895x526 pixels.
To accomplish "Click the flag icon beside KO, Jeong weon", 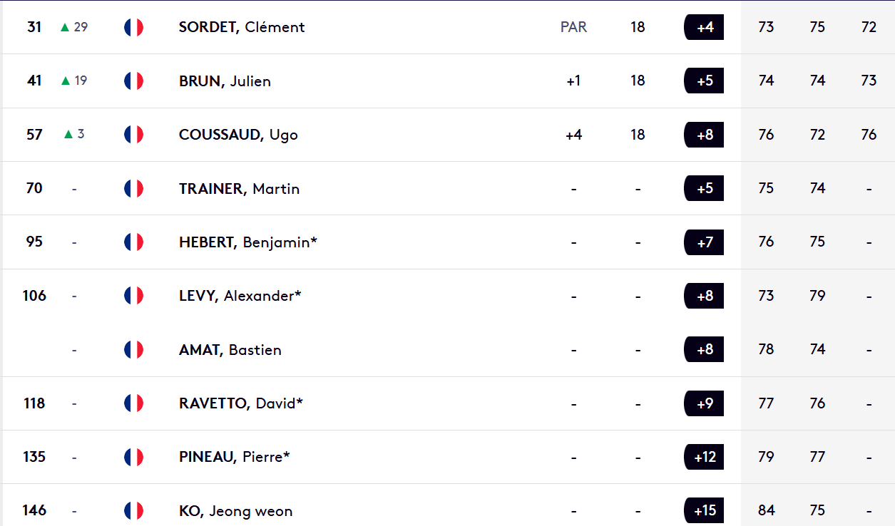I will 133,510.
